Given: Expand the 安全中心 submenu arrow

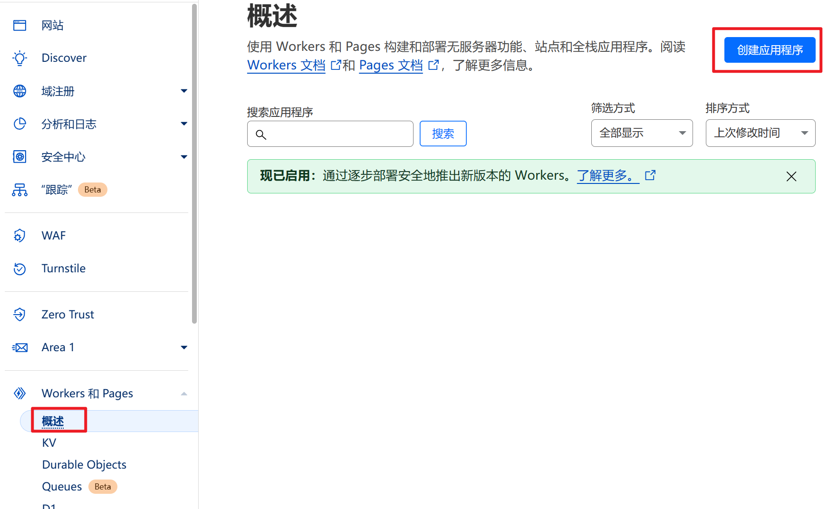Looking at the screenshot, I should click(x=184, y=157).
